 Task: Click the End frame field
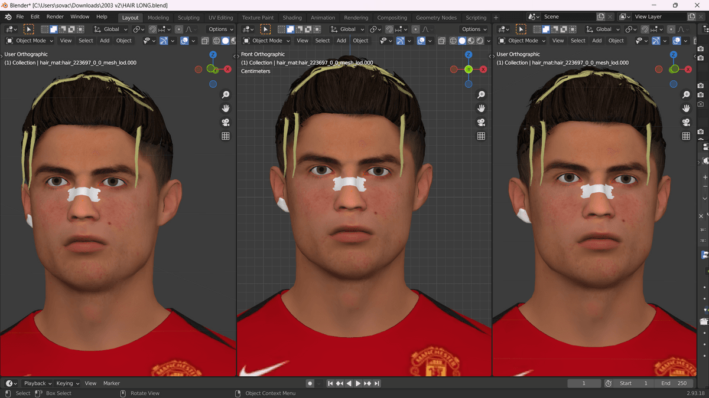(674, 383)
